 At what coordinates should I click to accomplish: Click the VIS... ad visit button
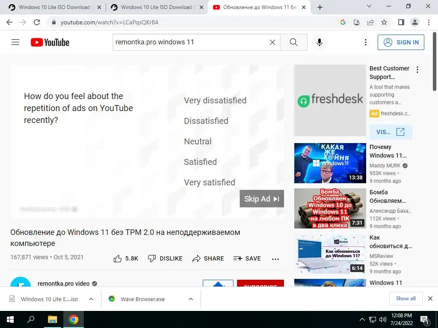391,132
